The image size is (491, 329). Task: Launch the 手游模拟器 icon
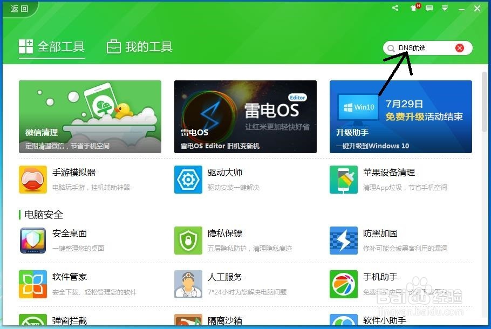click(33, 180)
